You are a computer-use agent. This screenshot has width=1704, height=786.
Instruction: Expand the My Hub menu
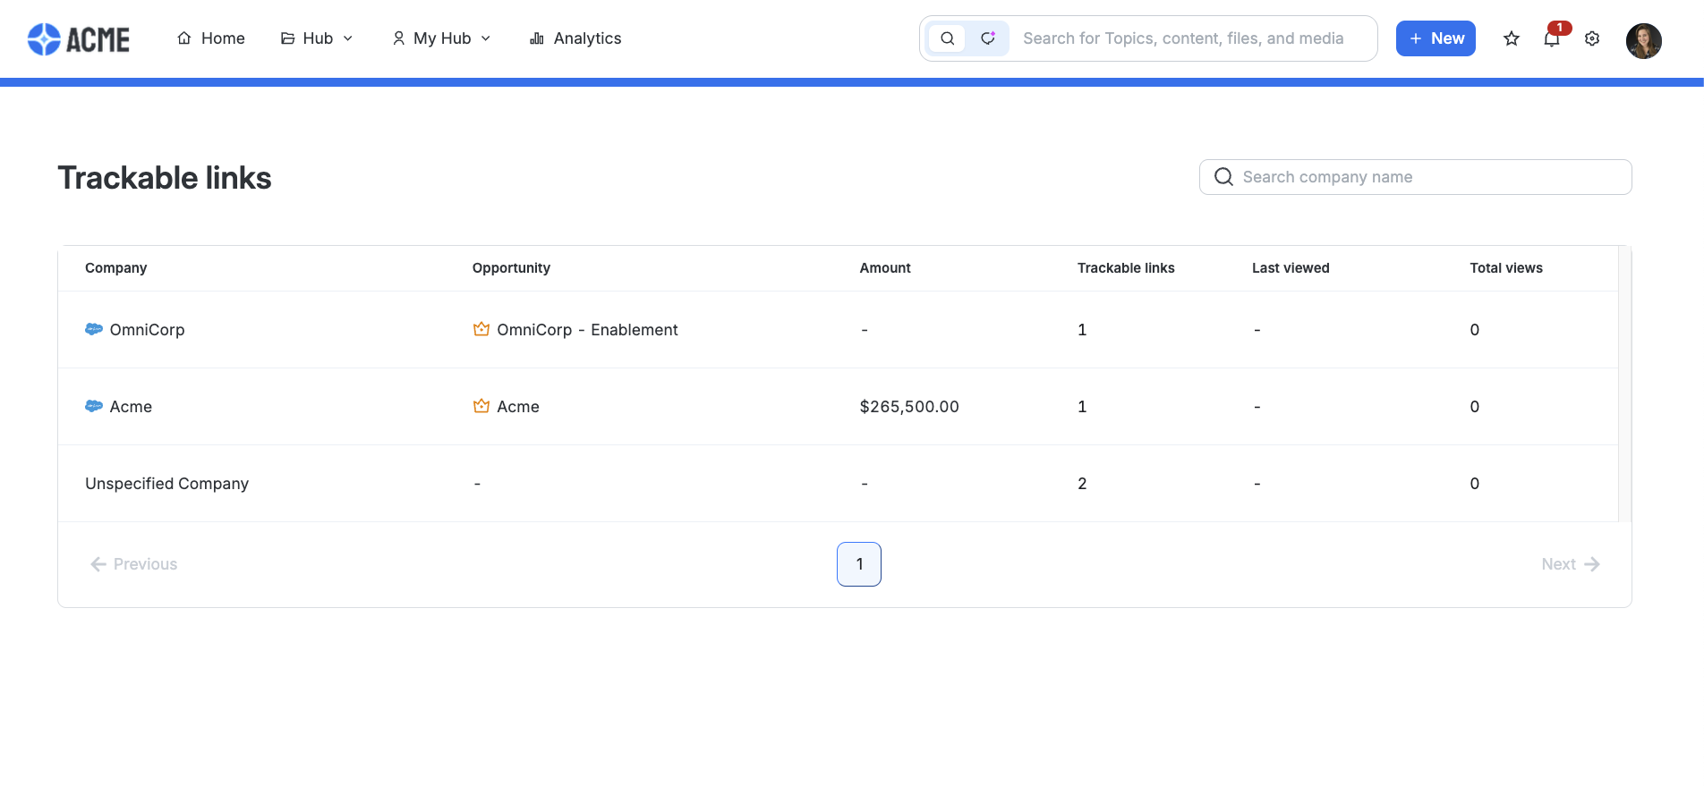pos(442,38)
